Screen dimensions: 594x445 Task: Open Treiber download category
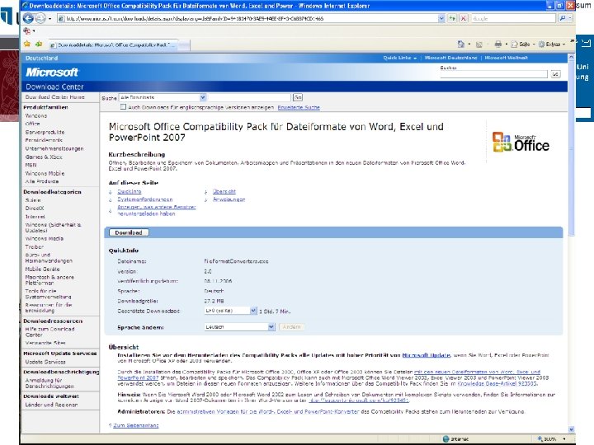click(x=34, y=246)
